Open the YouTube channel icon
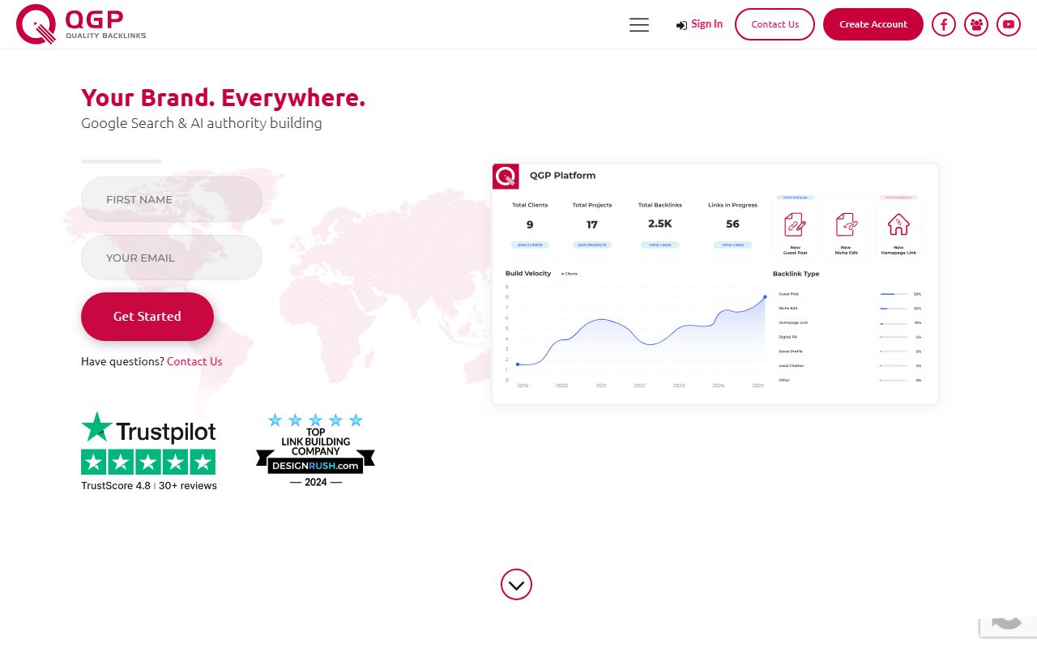Viewport: 1037px width, 648px height. tap(1009, 24)
